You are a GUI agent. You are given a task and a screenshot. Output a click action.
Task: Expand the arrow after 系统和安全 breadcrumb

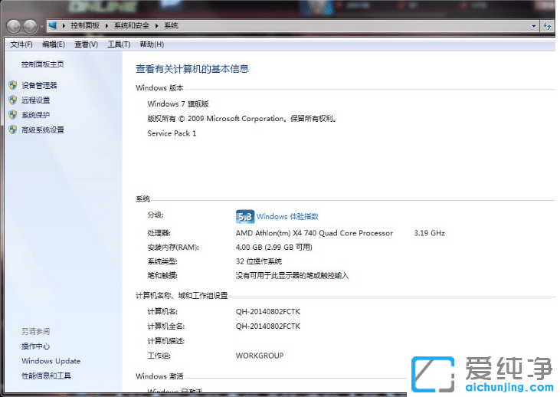pyautogui.click(x=156, y=26)
